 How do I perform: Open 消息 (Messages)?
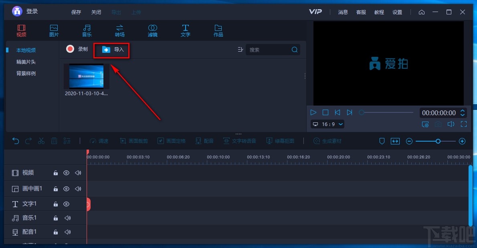pos(343,12)
